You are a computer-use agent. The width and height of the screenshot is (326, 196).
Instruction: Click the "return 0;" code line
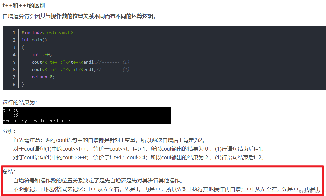point(43,77)
